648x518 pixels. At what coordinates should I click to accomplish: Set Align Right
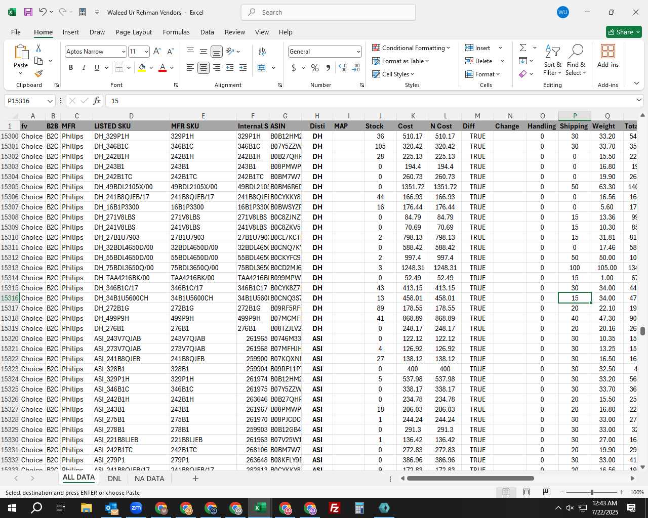[217, 68]
